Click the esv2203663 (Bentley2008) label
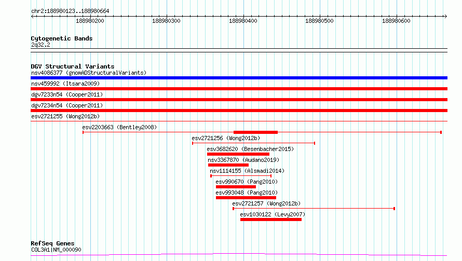The height and width of the screenshot is (261, 462). click(x=119, y=127)
